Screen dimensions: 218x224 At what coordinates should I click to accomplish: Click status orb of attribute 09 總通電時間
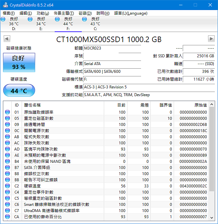pos(7,124)
